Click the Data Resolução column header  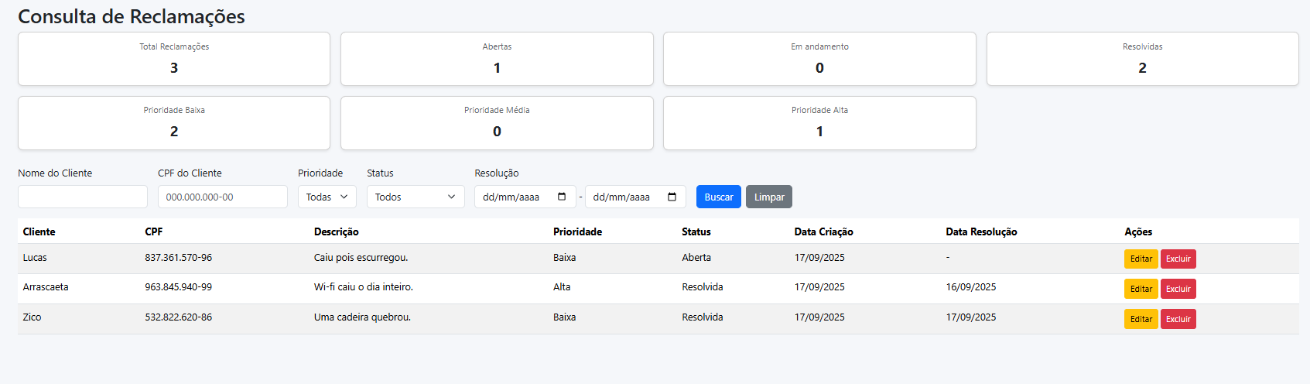tap(981, 231)
